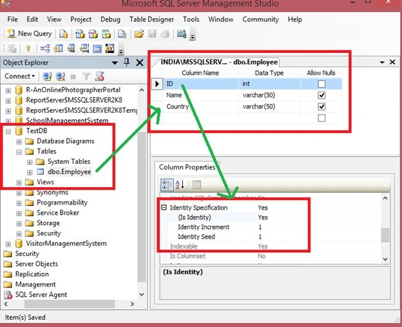Select the dbo.Employee document tab
The width and height of the screenshot is (402, 327).
pos(218,62)
